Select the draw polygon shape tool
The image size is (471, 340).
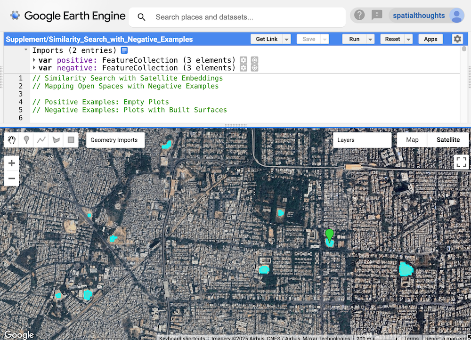56,140
